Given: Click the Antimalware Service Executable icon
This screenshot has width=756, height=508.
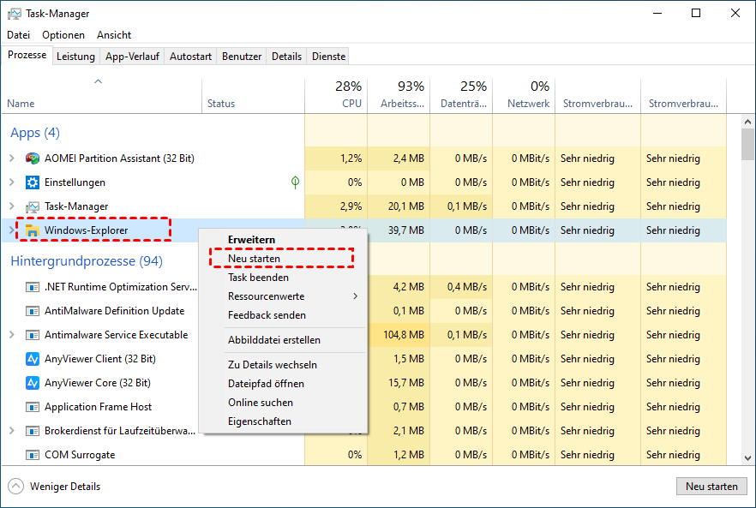Looking at the screenshot, I should pyautogui.click(x=33, y=335).
